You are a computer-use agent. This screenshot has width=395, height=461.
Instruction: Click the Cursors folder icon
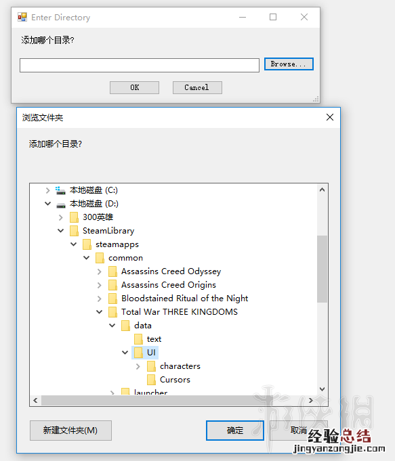click(x=151, y=380)
